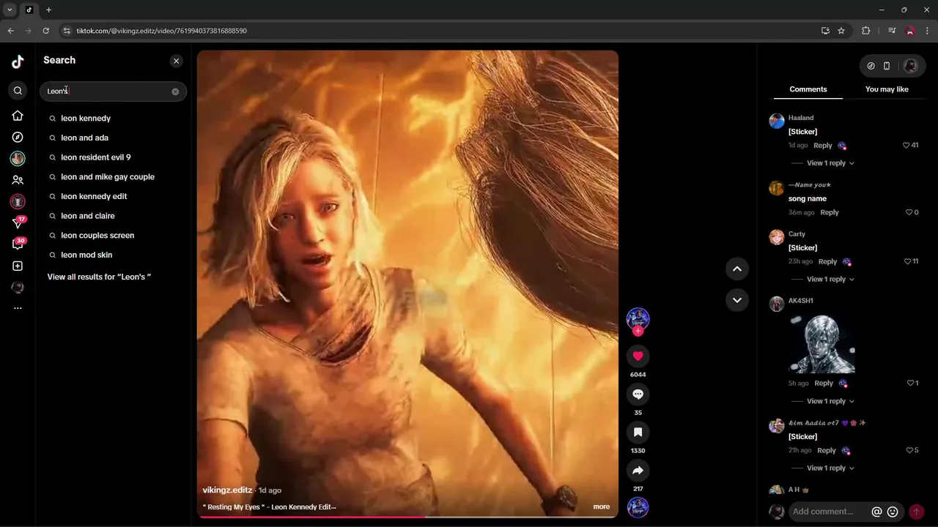Open the vikingz.editz username link
The width and height of the screenshot is (938, 527).
point(227,490)
